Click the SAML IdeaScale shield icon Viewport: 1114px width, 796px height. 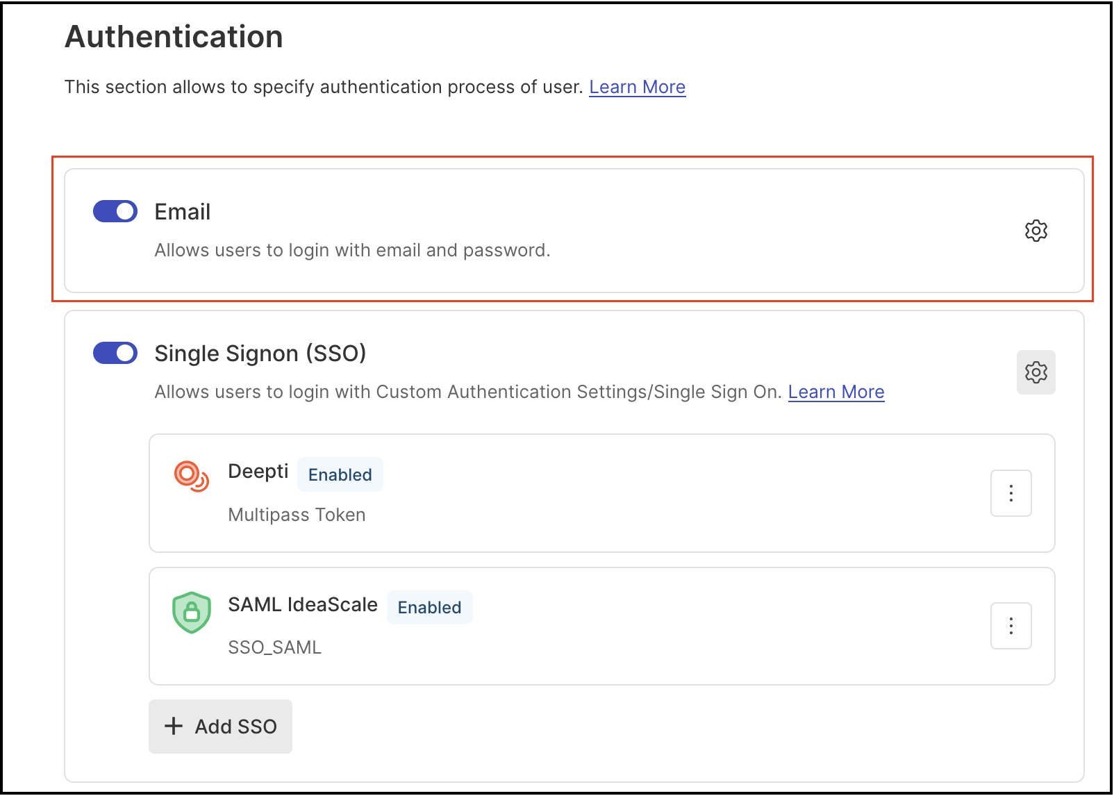pos(191,612)
